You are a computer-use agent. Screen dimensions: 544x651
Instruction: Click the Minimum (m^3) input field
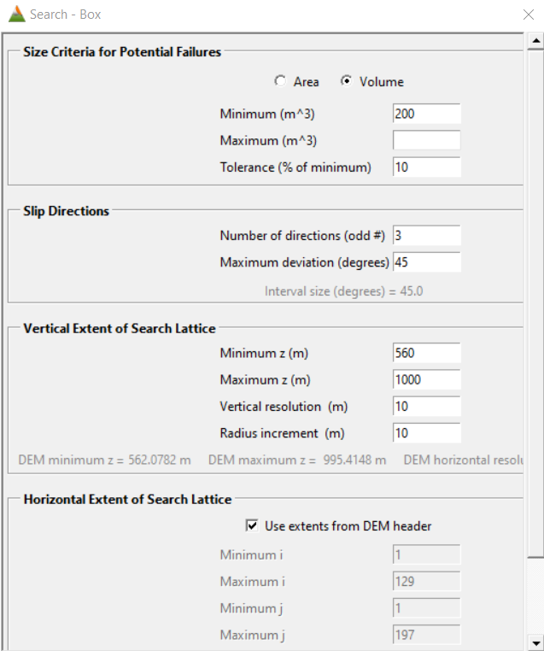(x=426, y=114)
